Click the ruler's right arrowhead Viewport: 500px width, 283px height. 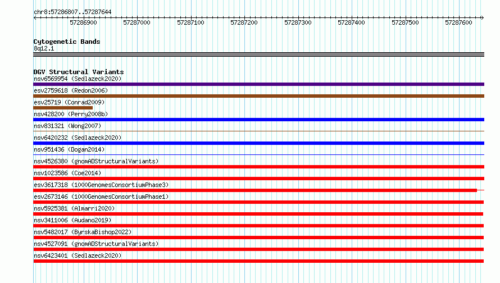(x=482, y=17)
